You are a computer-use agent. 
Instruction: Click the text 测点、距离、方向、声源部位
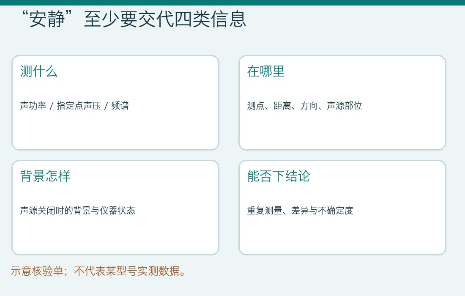304,106
